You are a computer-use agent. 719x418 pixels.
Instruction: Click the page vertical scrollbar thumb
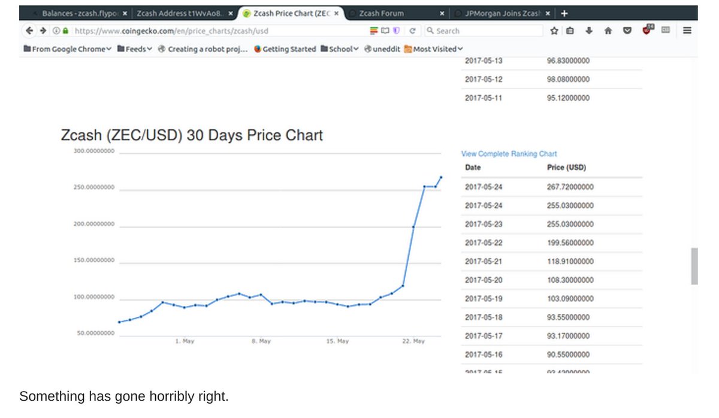[x=694, y=266]
